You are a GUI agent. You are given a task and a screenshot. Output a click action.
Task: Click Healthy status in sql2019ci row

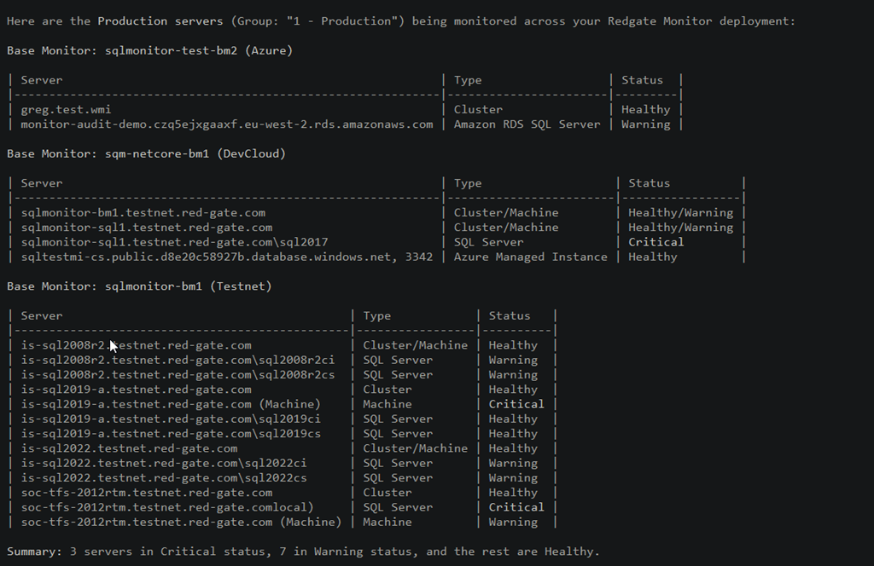tap(513, 419)
